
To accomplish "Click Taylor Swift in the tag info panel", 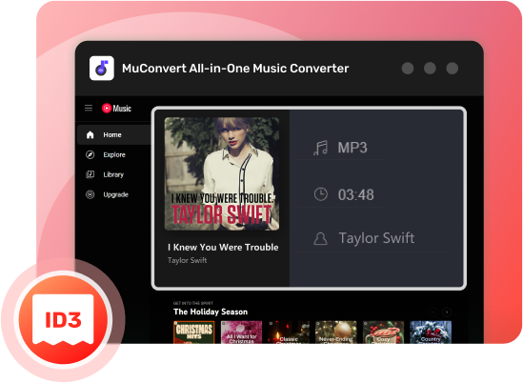I will click(376, 238).
